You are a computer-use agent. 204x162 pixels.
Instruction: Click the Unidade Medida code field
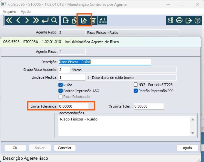(x=72, y=78)
